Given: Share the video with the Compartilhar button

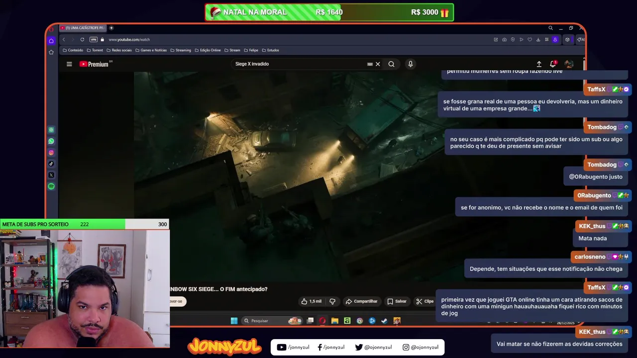Looking at the screenshot, I should tap(362, 301).
